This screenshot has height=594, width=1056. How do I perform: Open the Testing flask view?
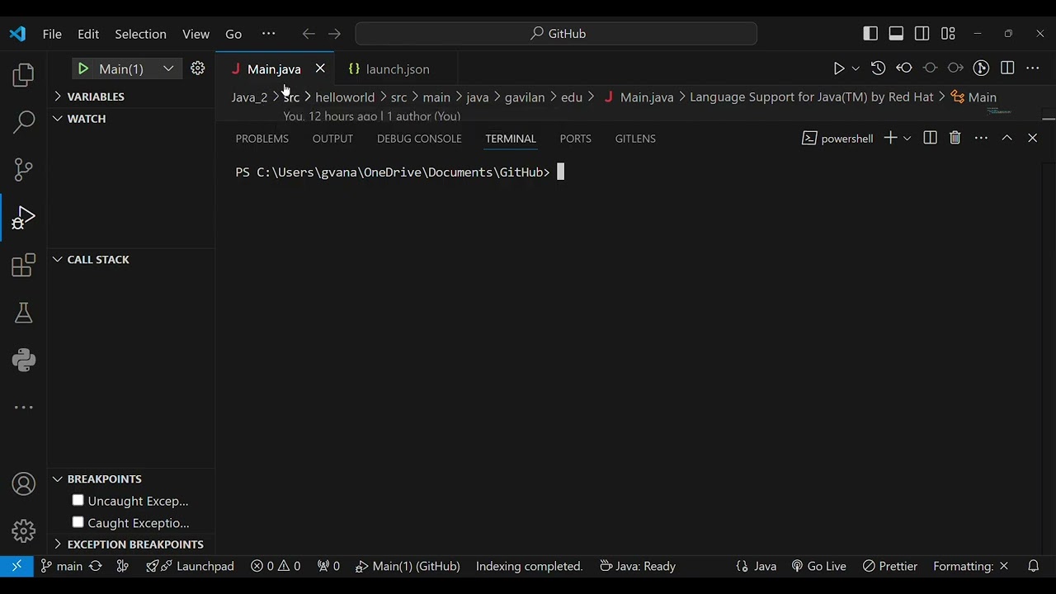click(x=23, y=313)
